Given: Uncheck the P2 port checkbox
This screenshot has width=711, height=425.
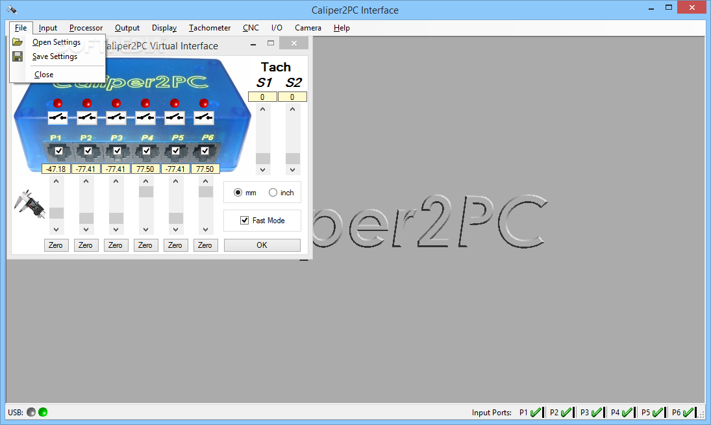Looking at the screenshot, I should 88,151.
